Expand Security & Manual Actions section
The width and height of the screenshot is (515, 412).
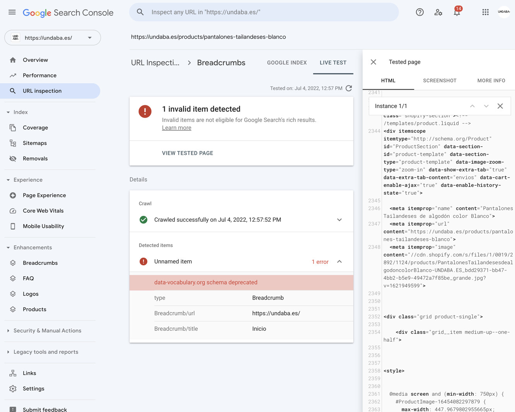8,331
